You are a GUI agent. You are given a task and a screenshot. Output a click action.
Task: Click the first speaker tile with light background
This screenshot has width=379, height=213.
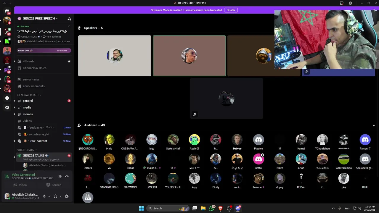[x=115, y=56]
